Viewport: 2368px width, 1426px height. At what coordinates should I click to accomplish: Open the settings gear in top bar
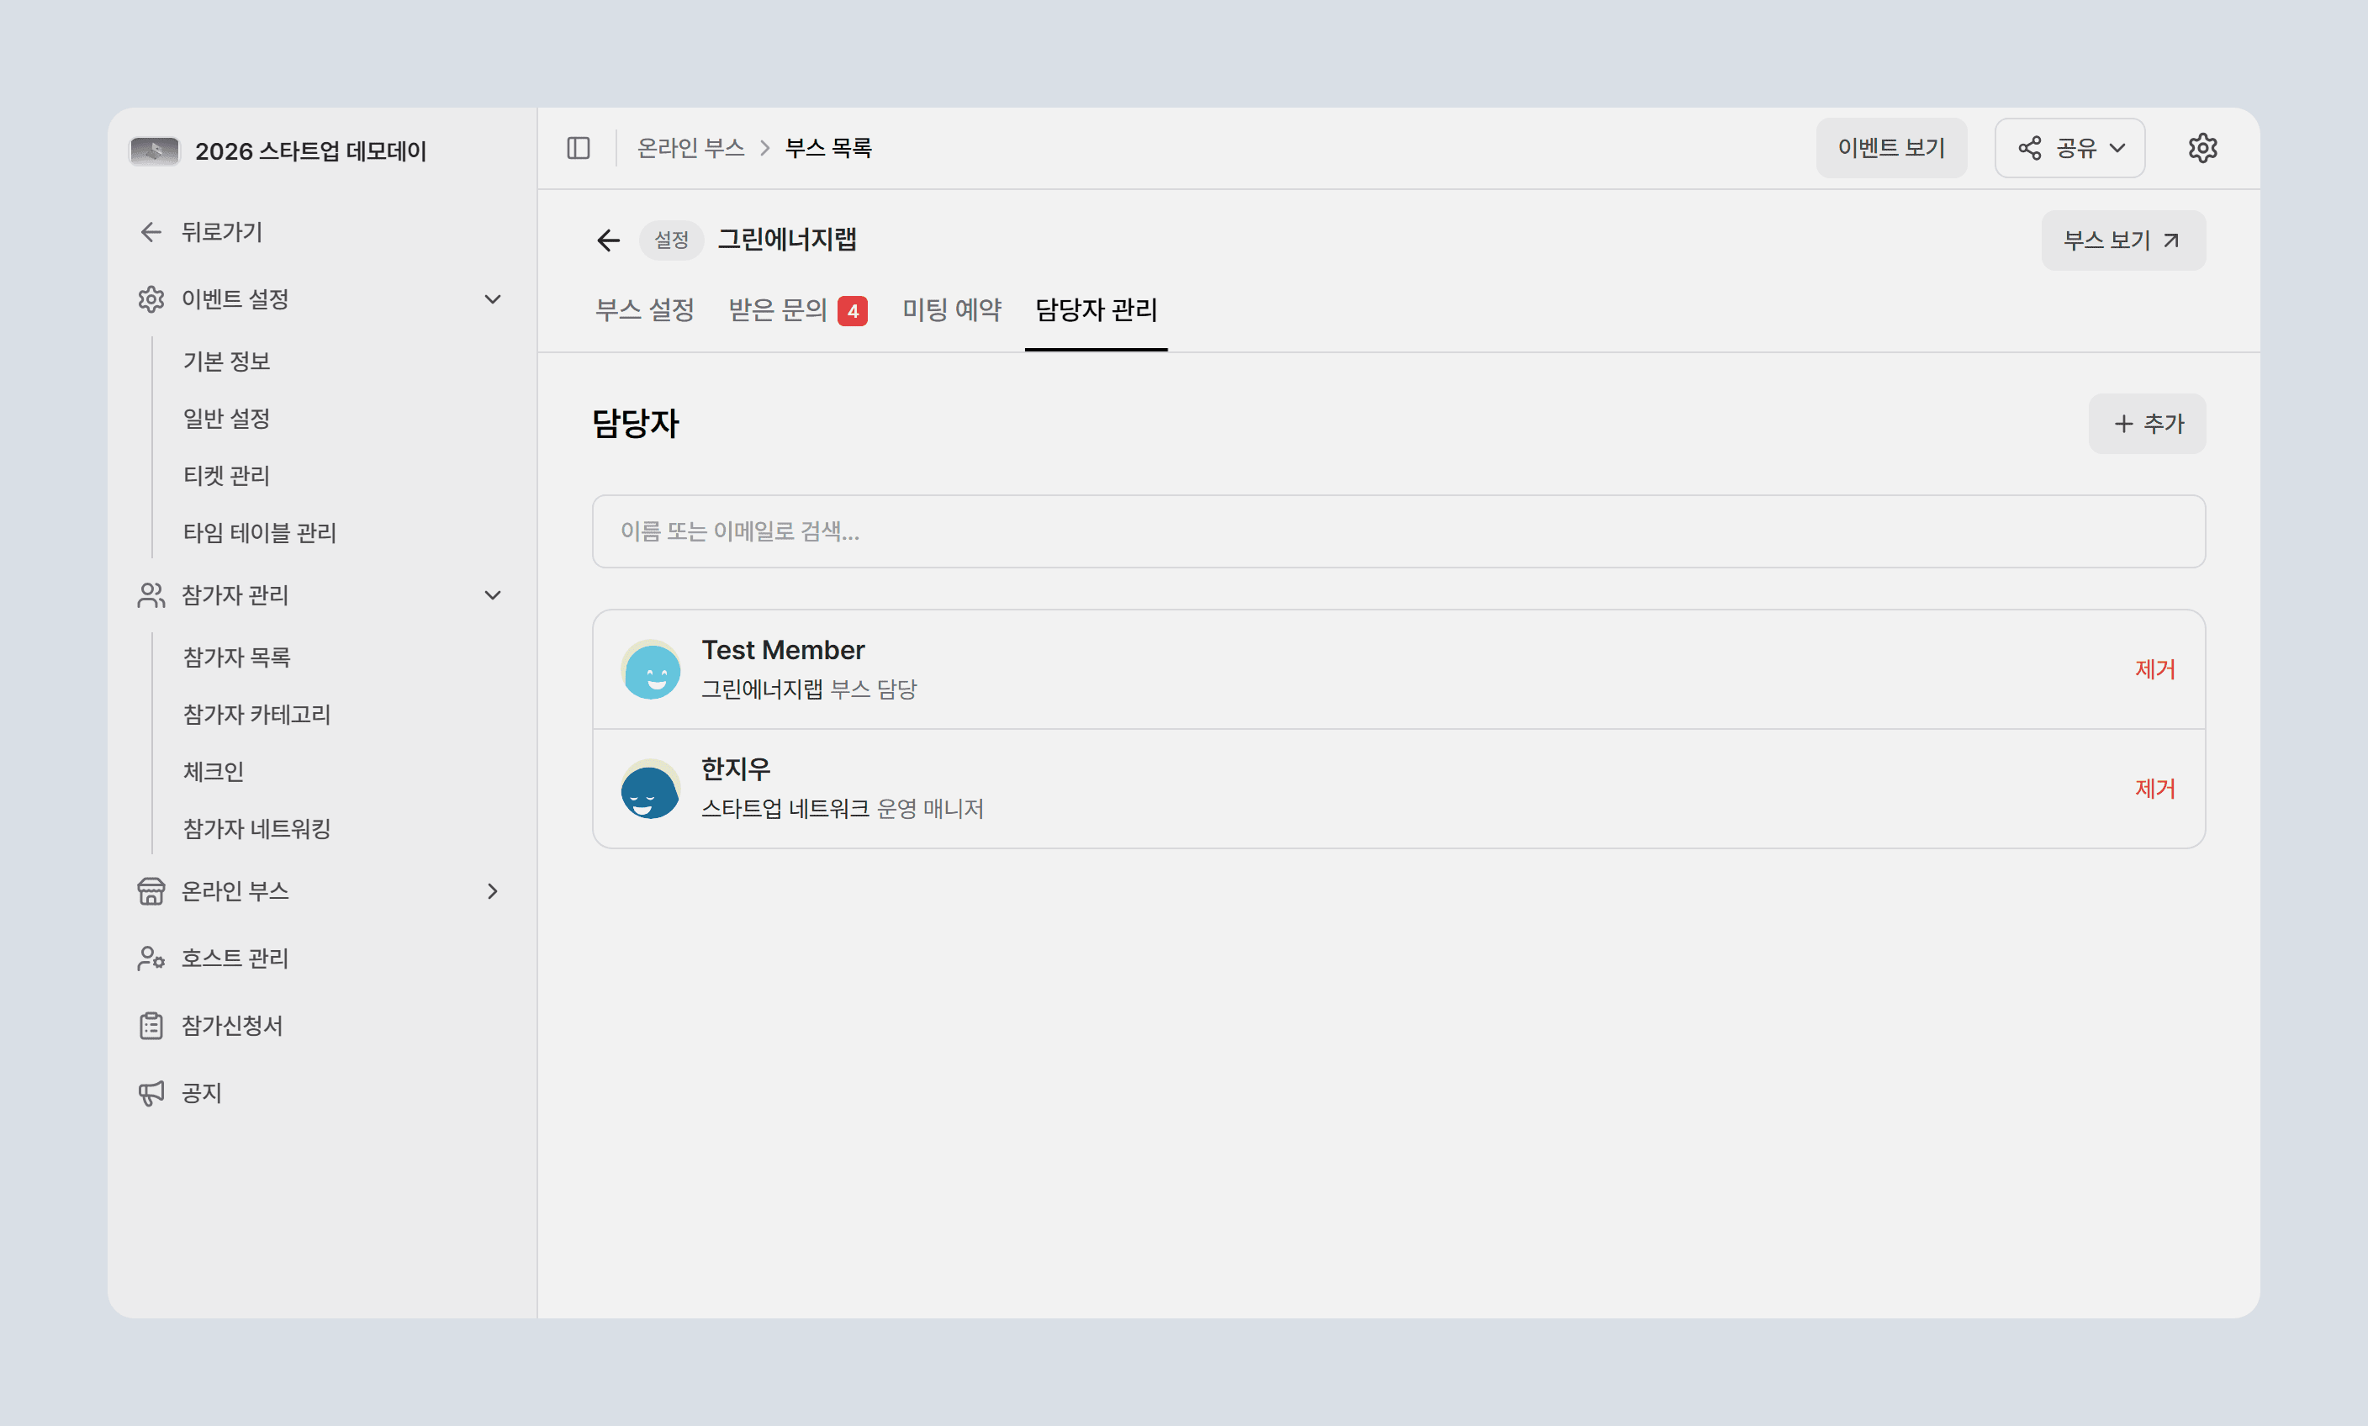click(x=2202, y=148)
